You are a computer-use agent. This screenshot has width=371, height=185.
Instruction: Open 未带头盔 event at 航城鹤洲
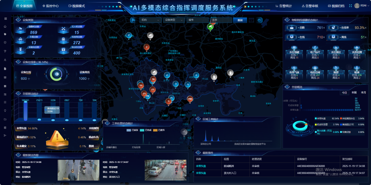tap(201, 166)
